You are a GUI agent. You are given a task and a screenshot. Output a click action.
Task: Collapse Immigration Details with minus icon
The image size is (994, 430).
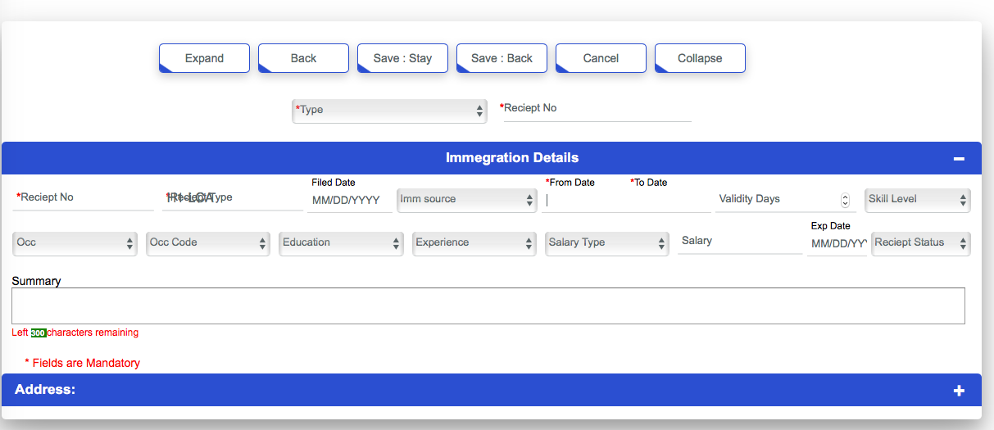(959, 159)
